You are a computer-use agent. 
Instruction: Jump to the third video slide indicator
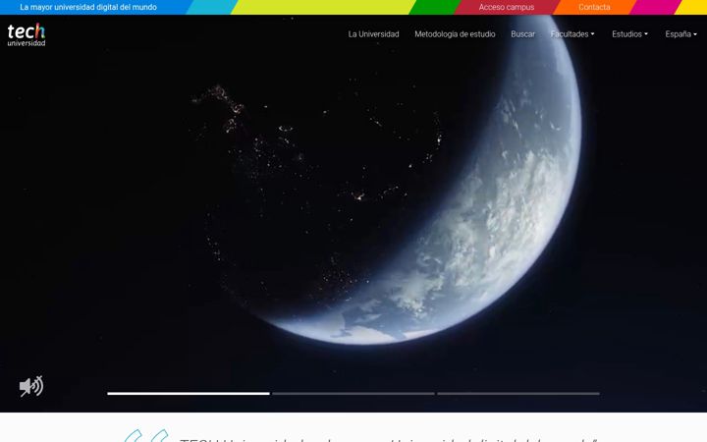coord(518,394)
